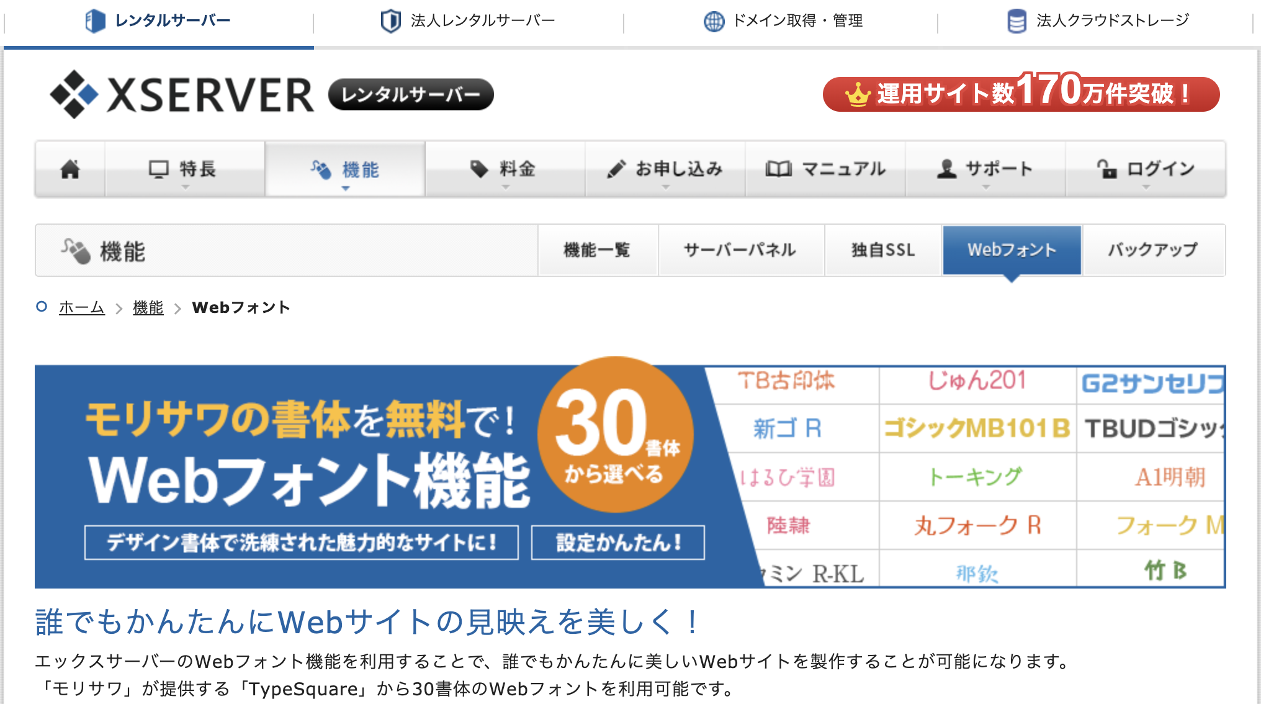Open the 独自SSL sub-tab
1261x704 pixels.
tap(884, 250)
